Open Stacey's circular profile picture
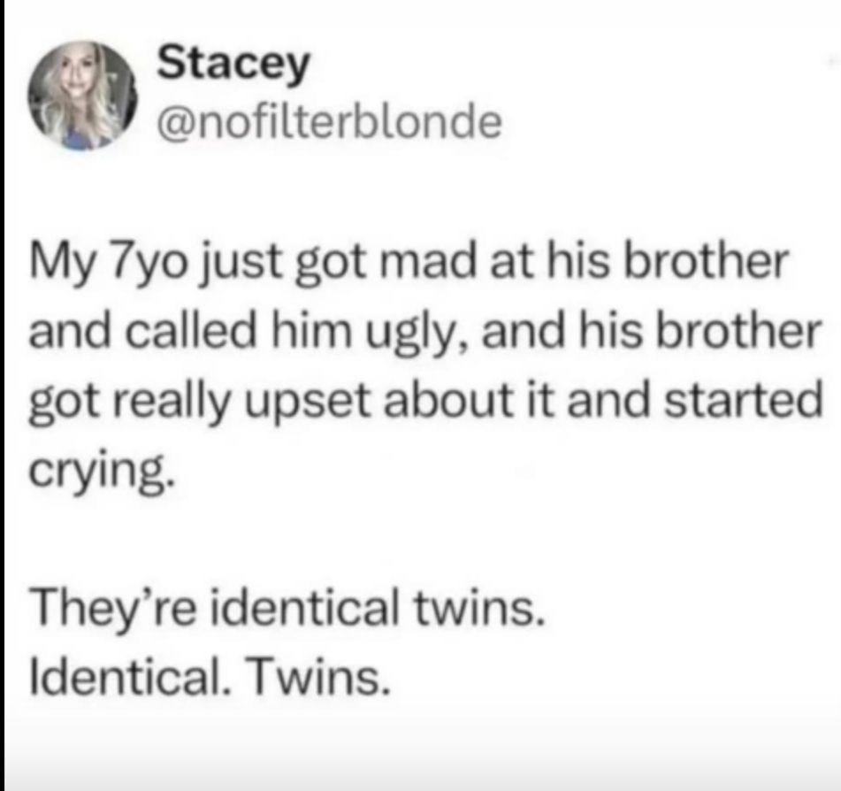This screenshot has height=791, width=841. [82, 96]
